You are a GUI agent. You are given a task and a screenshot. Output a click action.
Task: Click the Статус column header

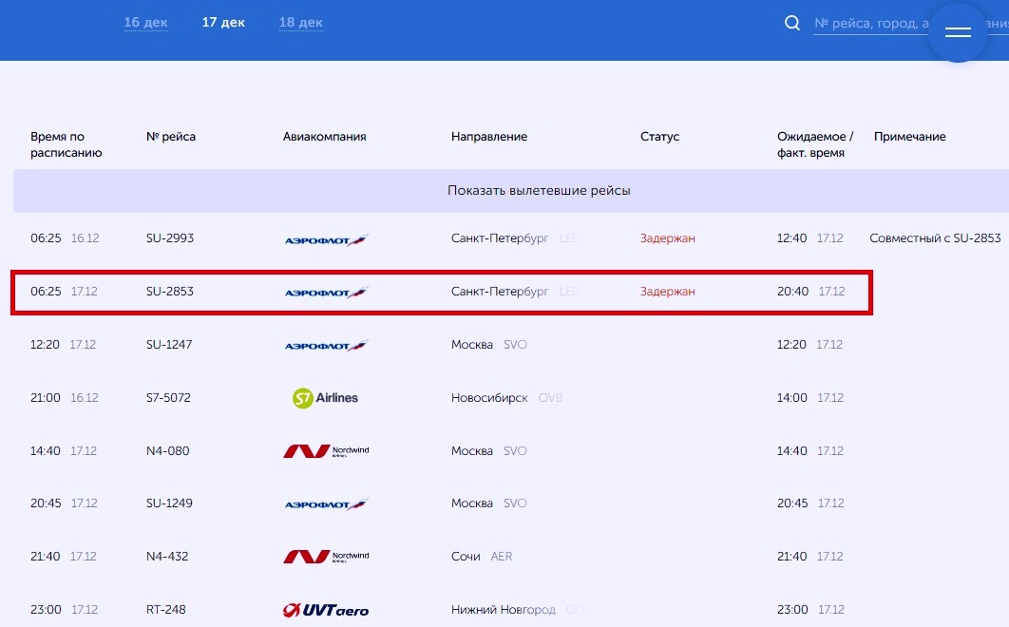click(659, 137)
